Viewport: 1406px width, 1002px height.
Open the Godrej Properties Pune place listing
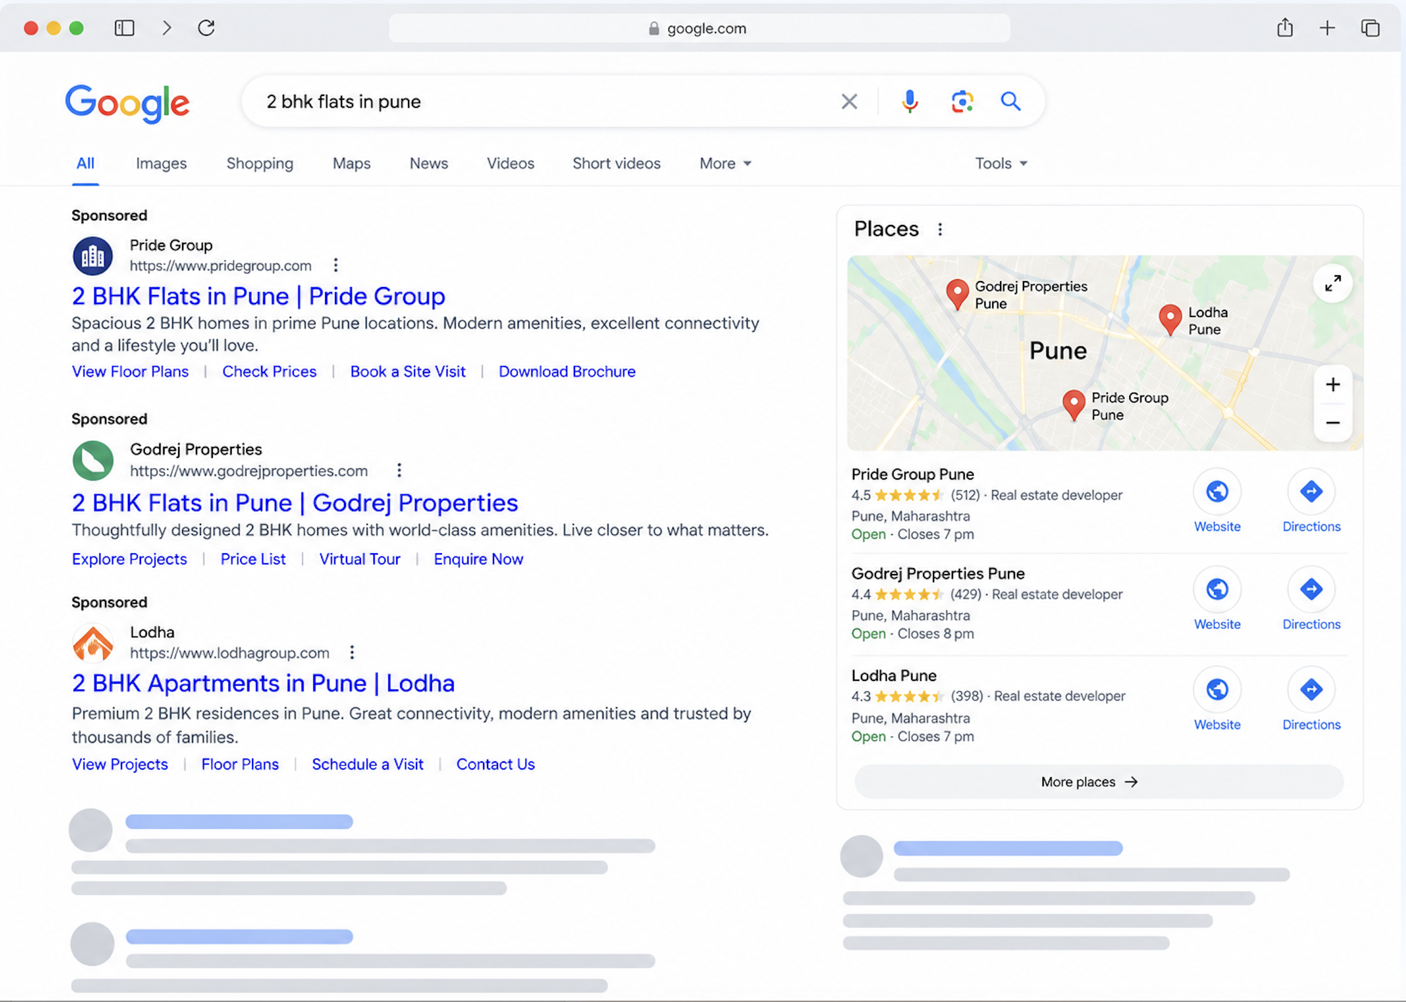coord(938,573)
